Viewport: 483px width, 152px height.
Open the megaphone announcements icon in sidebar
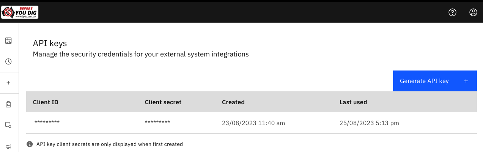click(8, 147)
